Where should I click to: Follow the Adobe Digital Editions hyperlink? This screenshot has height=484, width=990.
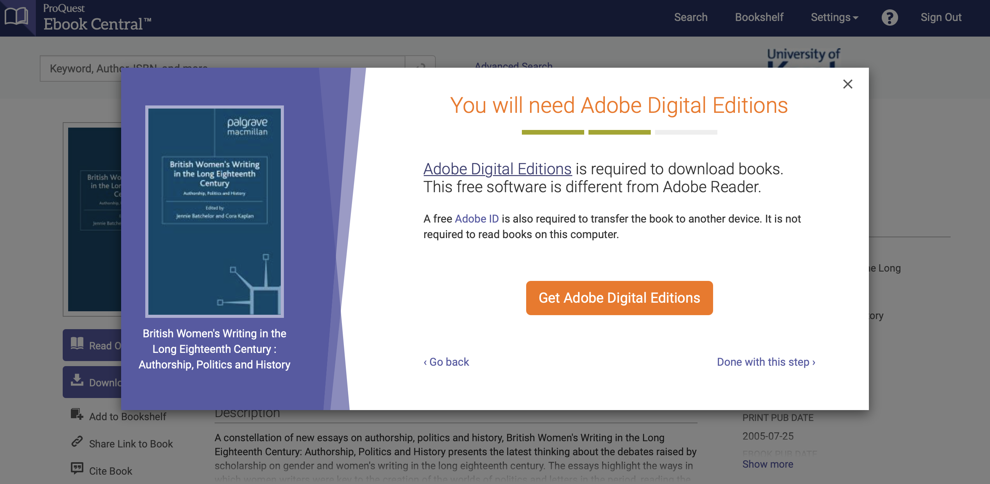click(497, 169)
